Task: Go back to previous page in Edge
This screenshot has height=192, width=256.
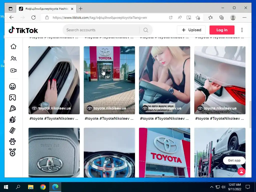Action: click(x=11, y=17)
